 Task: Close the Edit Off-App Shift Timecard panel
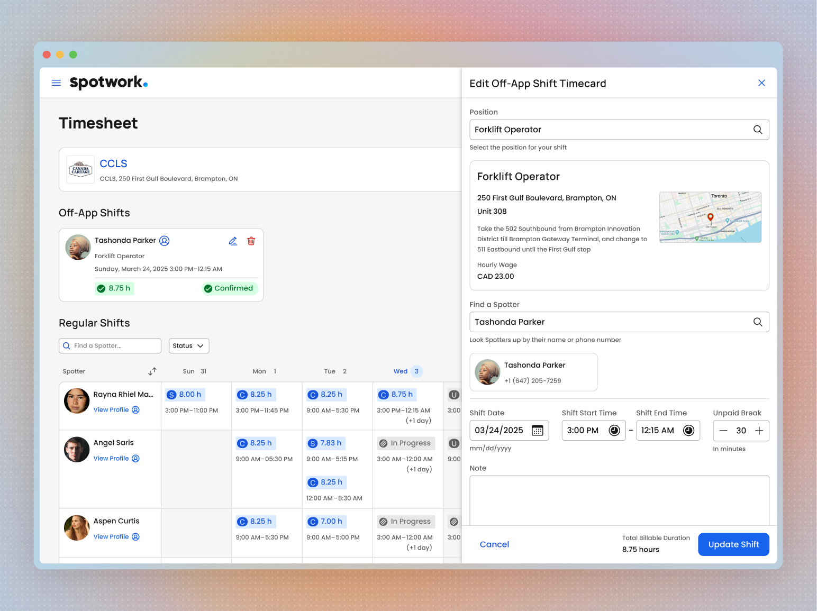pos(761,83)
